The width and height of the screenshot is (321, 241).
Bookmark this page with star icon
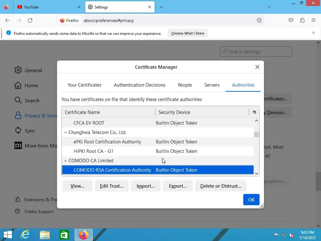coord(259,20)
